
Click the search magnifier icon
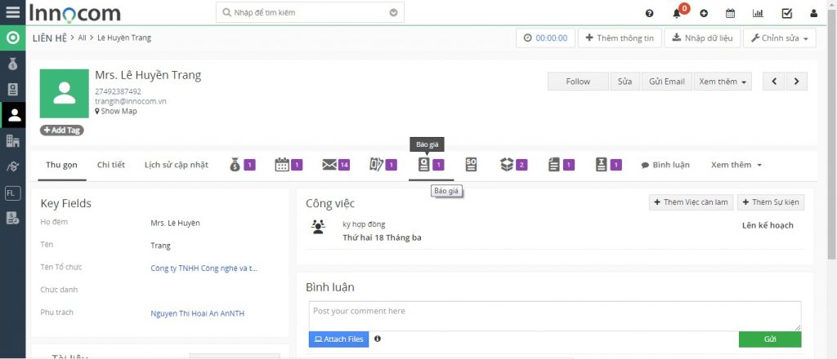coord(226,12)
